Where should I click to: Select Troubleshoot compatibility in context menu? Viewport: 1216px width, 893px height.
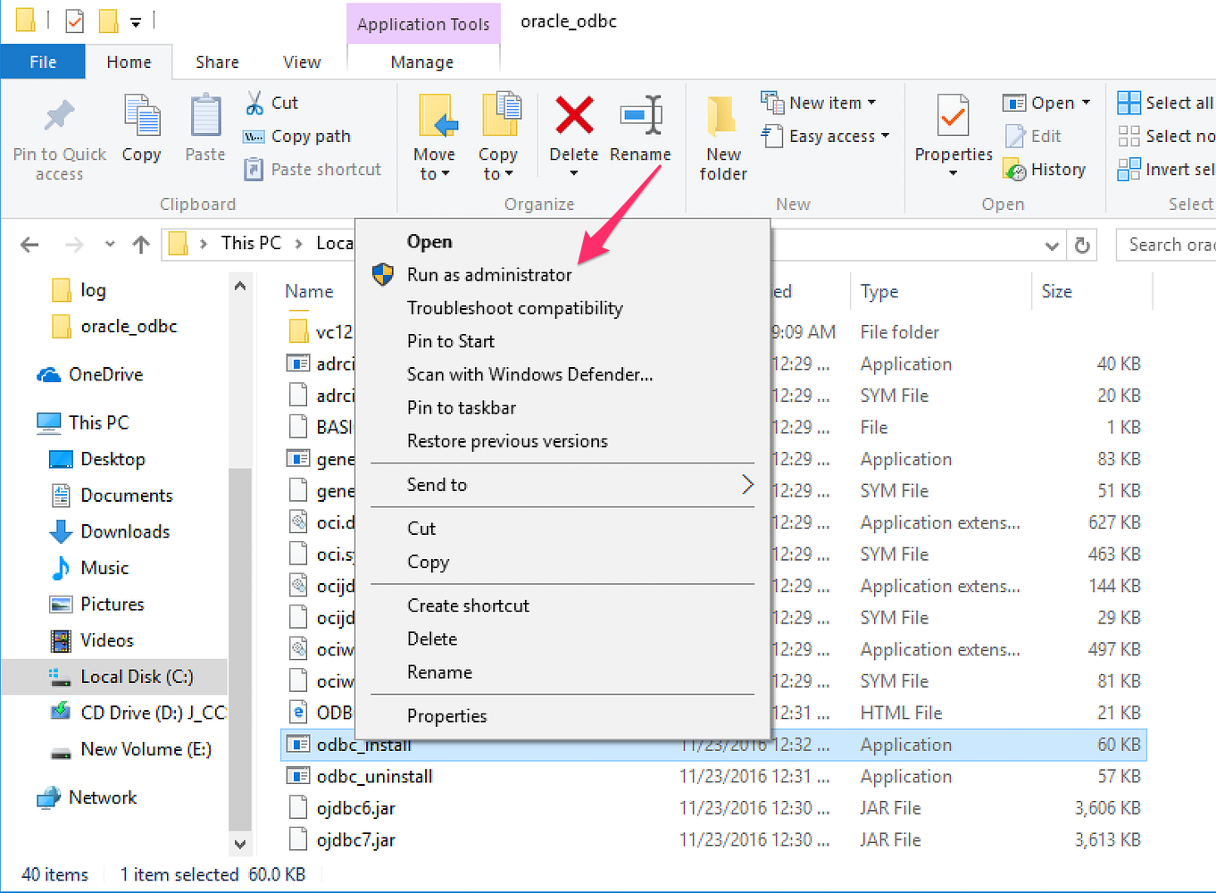point(515,308)
